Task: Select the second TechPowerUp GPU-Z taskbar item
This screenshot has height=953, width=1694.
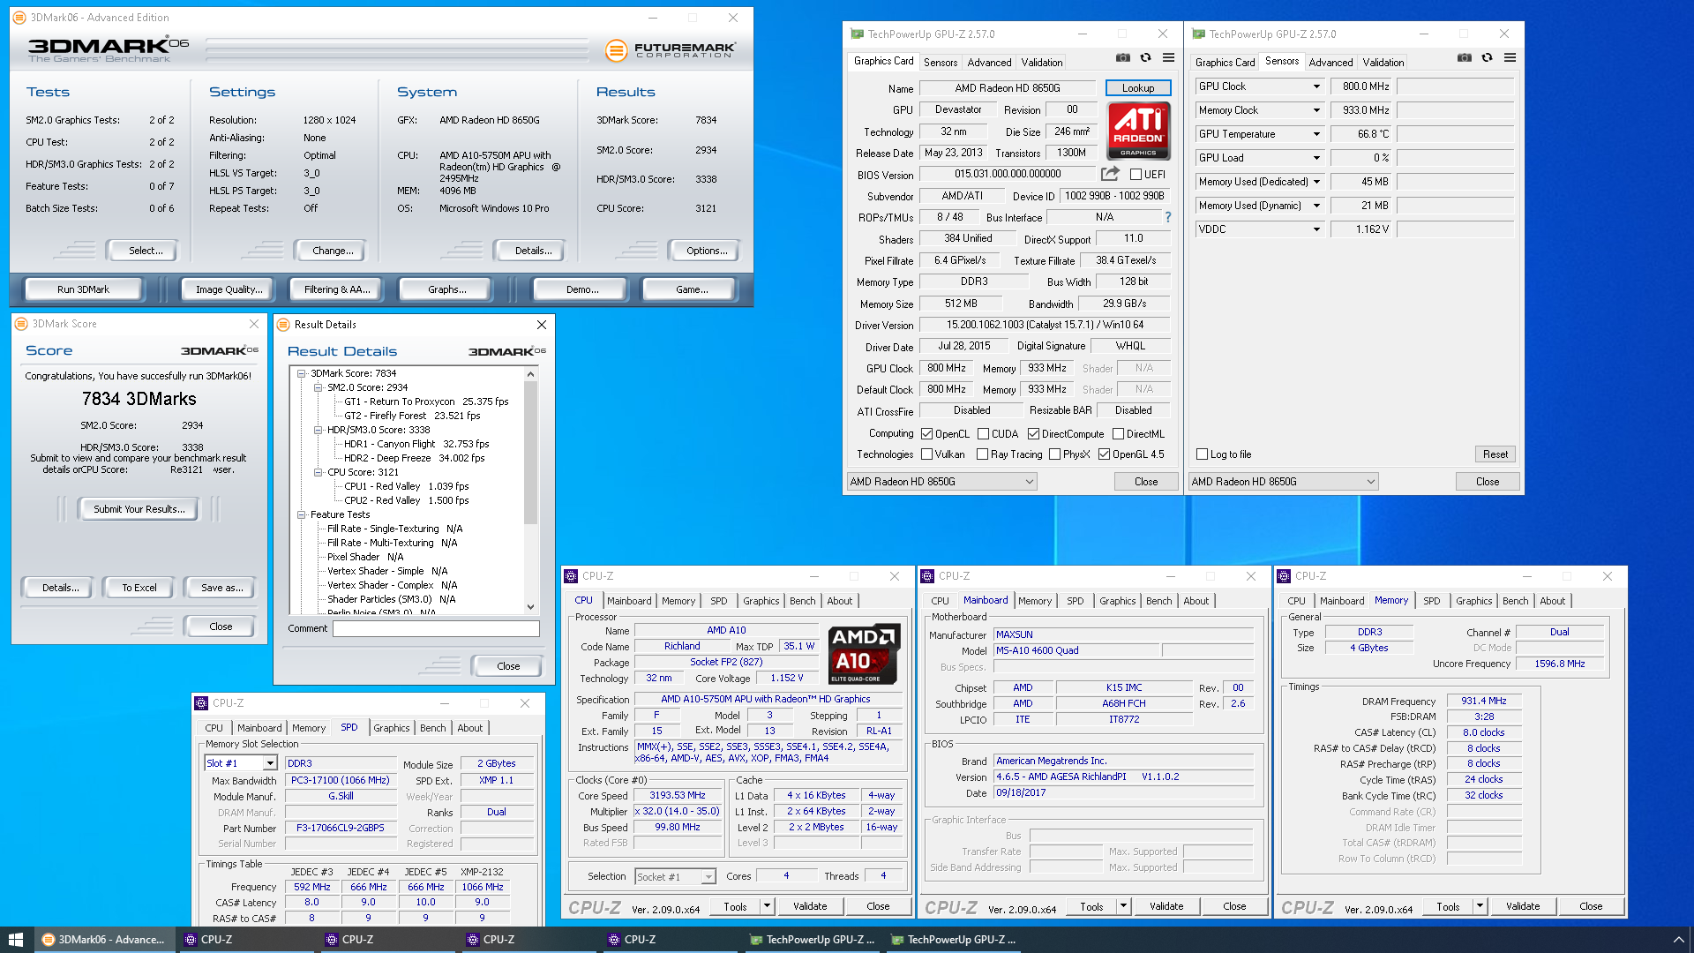Action: pyautogui.click(x=953, y=940)
